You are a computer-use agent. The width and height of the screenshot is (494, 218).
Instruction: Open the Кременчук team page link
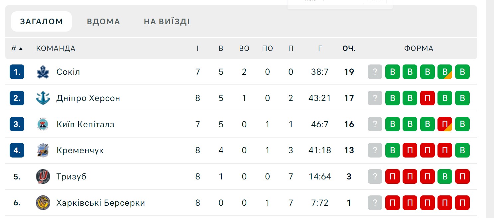coord(80,150)
